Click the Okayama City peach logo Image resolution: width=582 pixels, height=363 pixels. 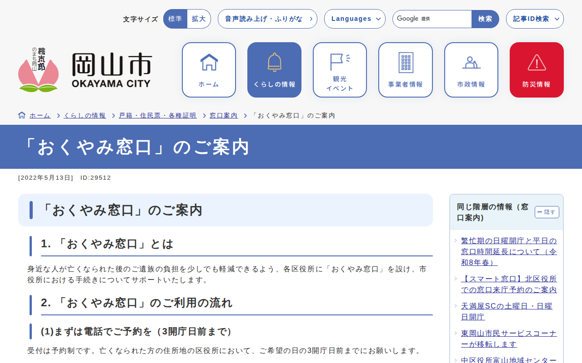pyautogui.click(x=38, y=70)
